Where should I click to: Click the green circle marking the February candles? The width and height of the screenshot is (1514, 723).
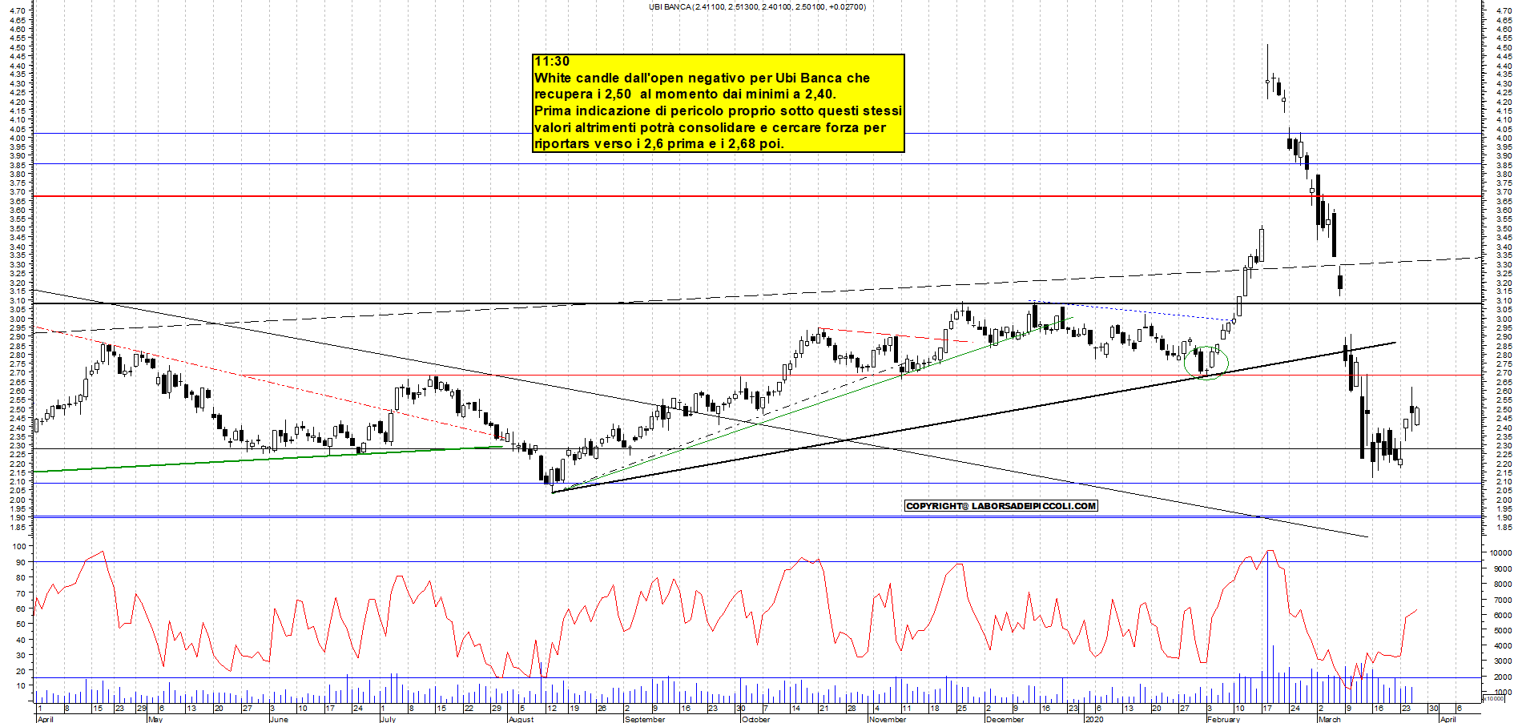pos(1206,363)
